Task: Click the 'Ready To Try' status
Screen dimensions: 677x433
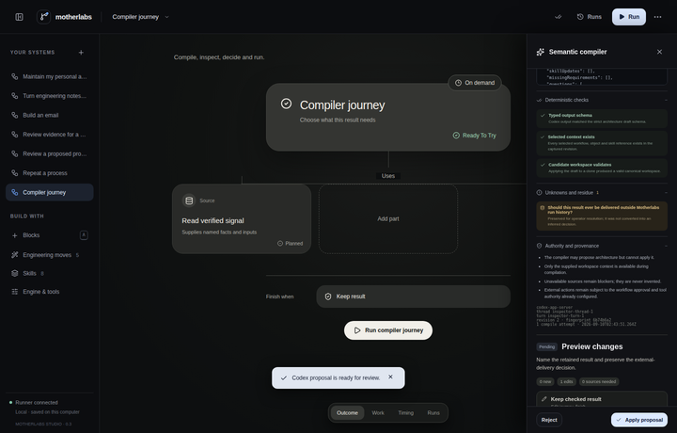Action: pyautogui.click(x=474, y=136)
